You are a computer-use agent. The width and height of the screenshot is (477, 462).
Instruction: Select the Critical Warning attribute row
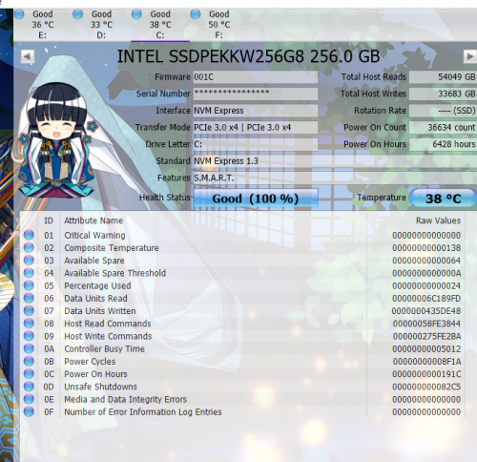pyautogui.click(x=242, y=235)
